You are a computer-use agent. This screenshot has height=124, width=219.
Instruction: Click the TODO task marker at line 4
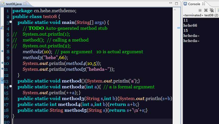tap(2, 28)
